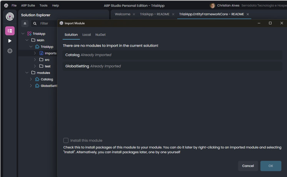Select the GlobalSetting module row in dialog
Screen dimensions: 287x177
172,66
